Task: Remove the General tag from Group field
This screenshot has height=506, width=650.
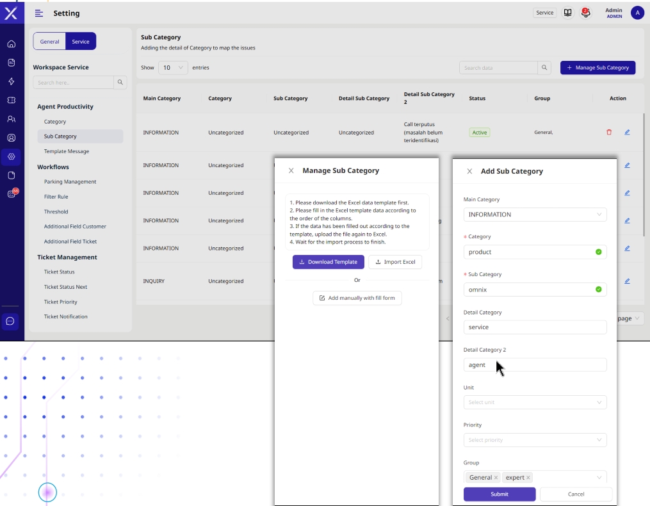Action: tap(496, 478)
